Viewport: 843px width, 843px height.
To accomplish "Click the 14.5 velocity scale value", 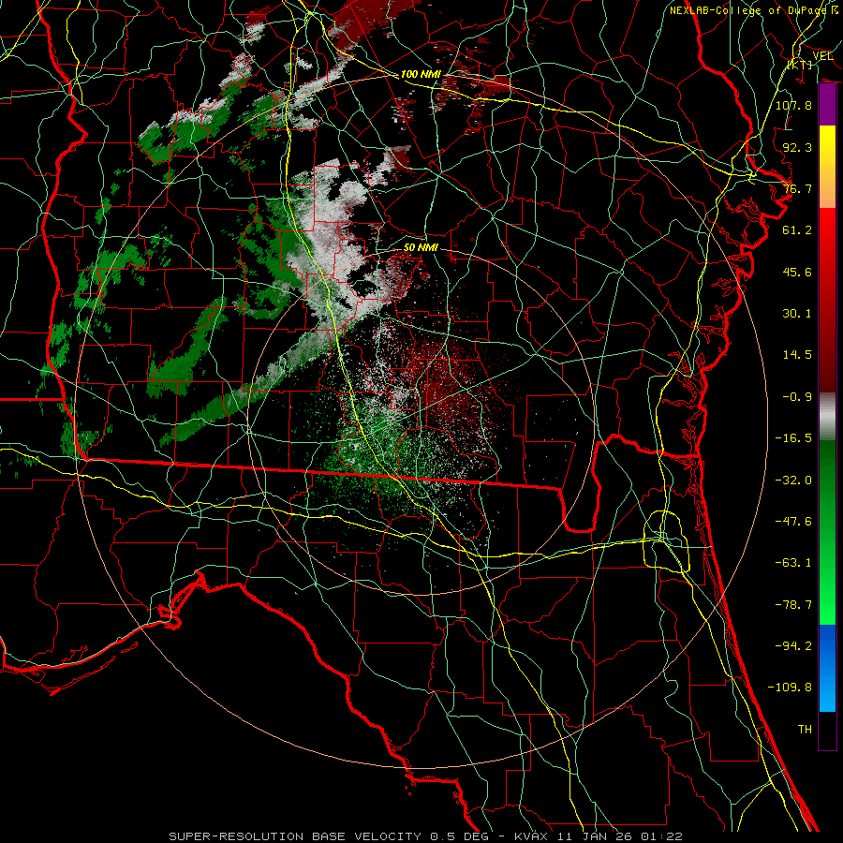I will click(797, 355).
